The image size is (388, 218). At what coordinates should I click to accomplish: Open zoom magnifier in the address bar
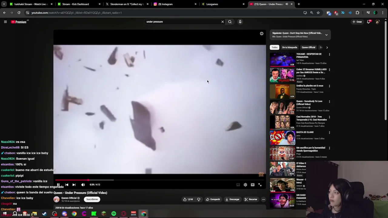[312, 13]
